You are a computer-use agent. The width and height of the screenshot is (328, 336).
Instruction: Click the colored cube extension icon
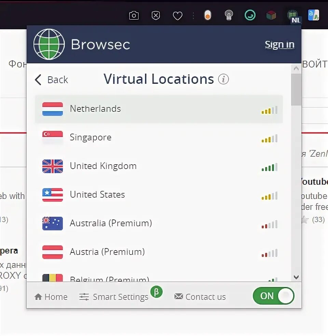coord(271,15)
